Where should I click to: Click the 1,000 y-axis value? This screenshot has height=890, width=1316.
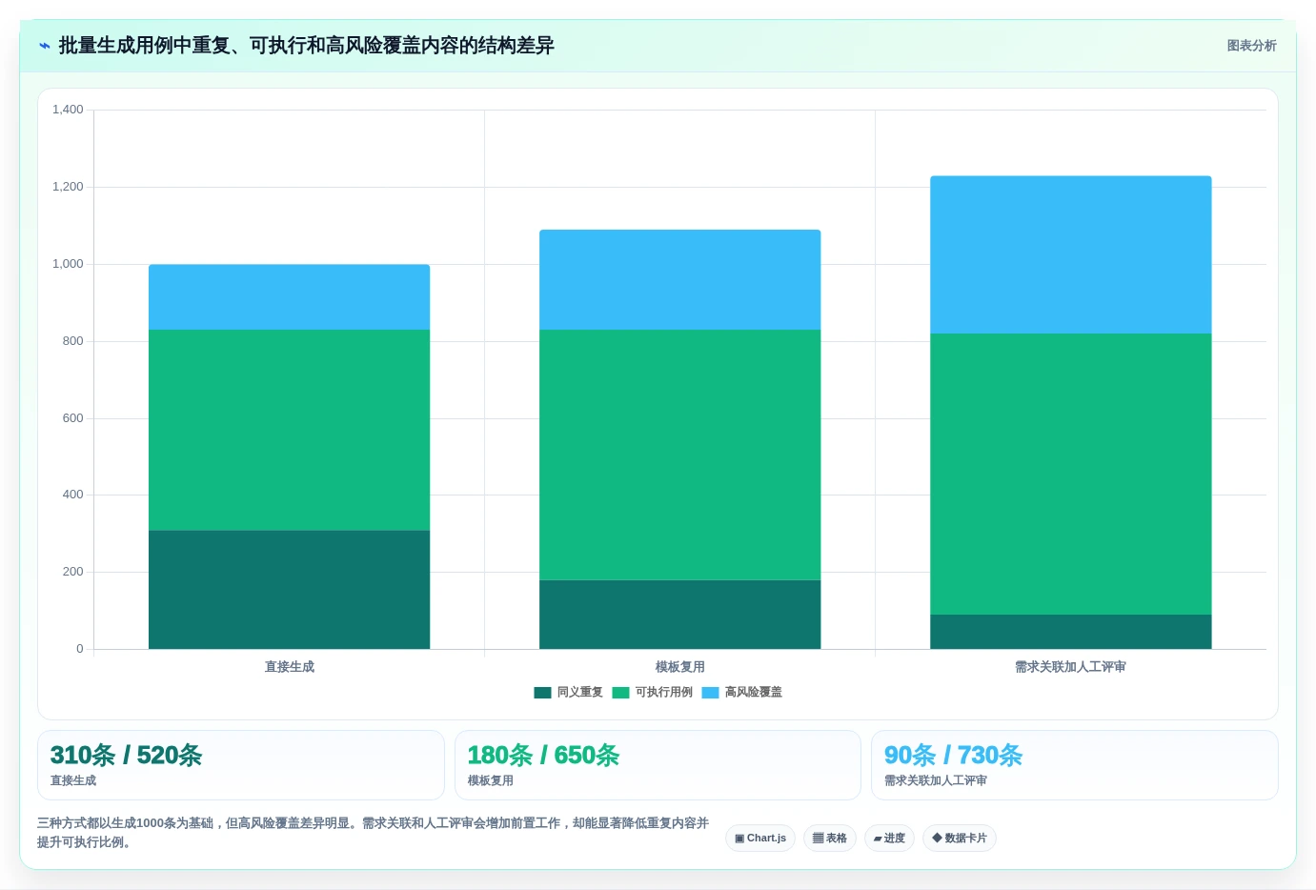(x=68, y=264)
